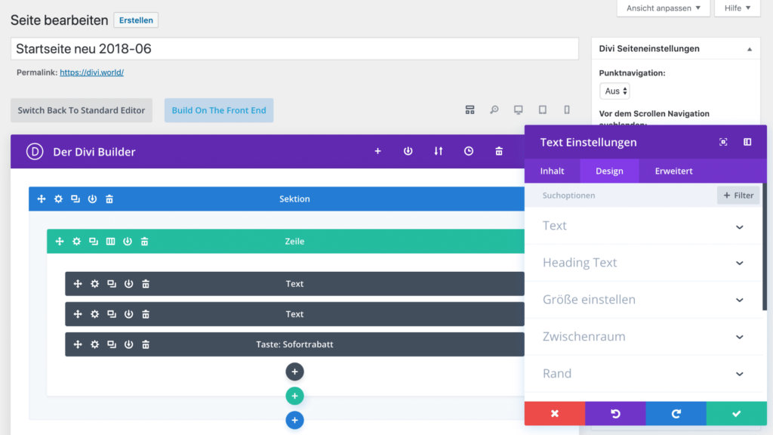Select phone preview icon

[x=567, y=110]
